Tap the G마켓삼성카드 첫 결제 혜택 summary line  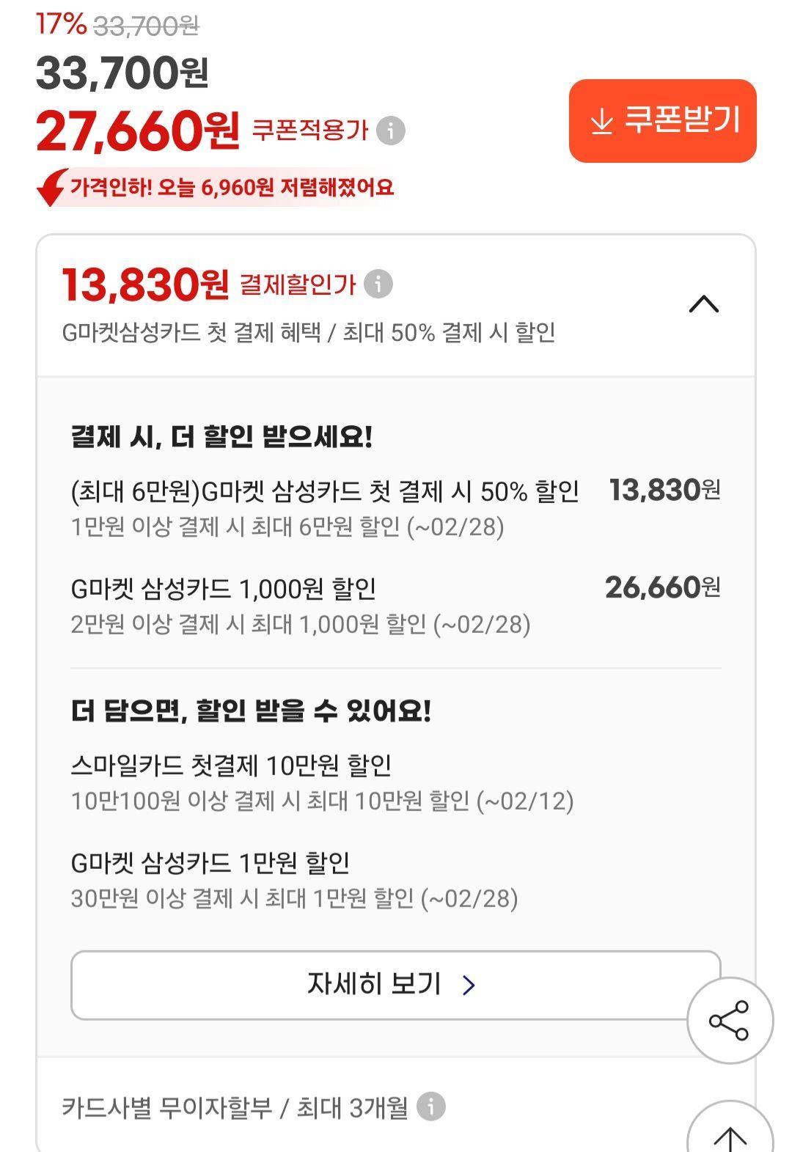pos(308,332)
